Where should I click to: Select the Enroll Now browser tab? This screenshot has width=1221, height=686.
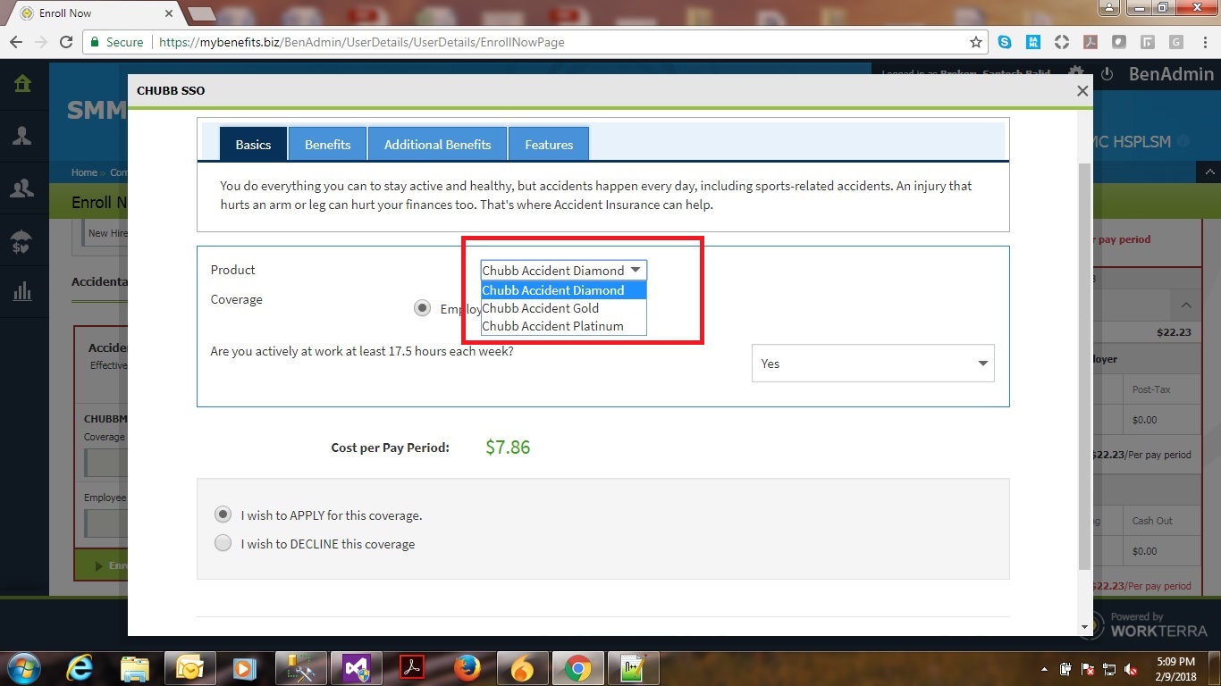click(x=92, y=13)
